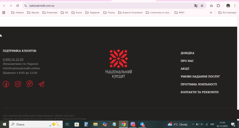This screenshot has width=239, height=128.
Task: Open the Пошта bookmarks folder
Action: pyautogui.click(x=109, y=12)
